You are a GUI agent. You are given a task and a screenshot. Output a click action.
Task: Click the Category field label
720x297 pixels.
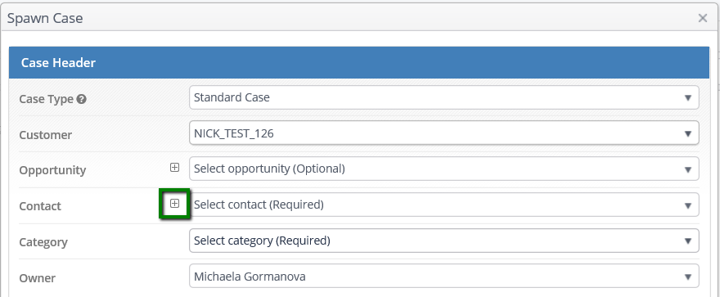point(43,242)
